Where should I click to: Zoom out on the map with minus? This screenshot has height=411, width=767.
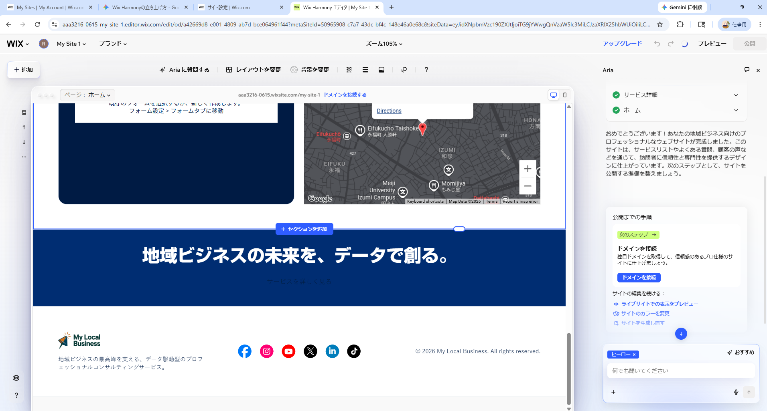pos(528,186)
